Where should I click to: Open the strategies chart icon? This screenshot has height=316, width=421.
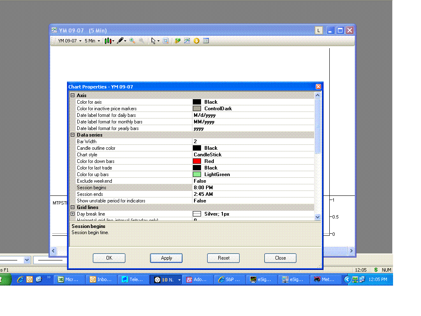[x=187, y=41]
